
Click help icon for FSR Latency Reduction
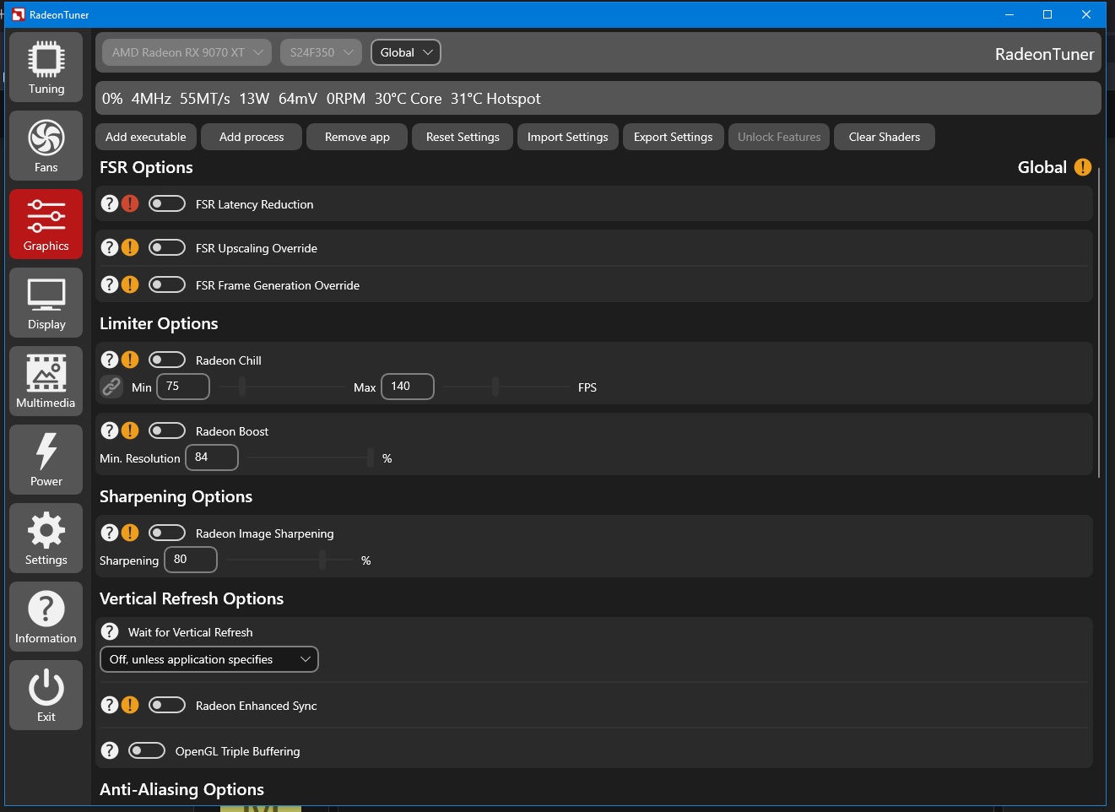tap(110, 203)
